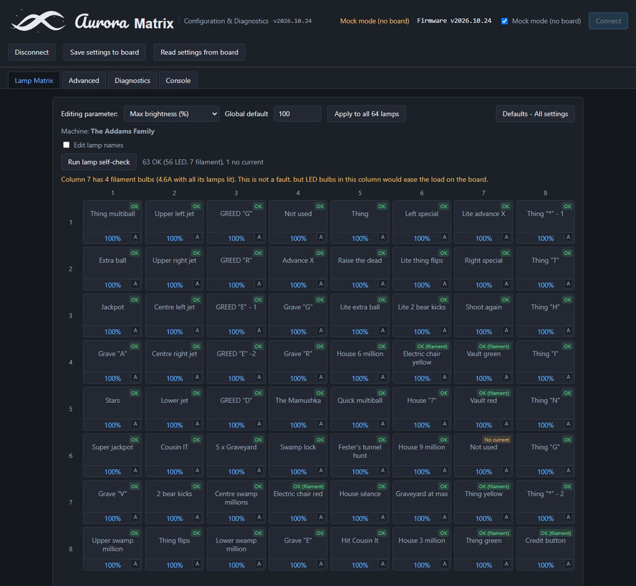Click the No current badge on Not used
The image size is (636, 586).
tap(496, 439)
